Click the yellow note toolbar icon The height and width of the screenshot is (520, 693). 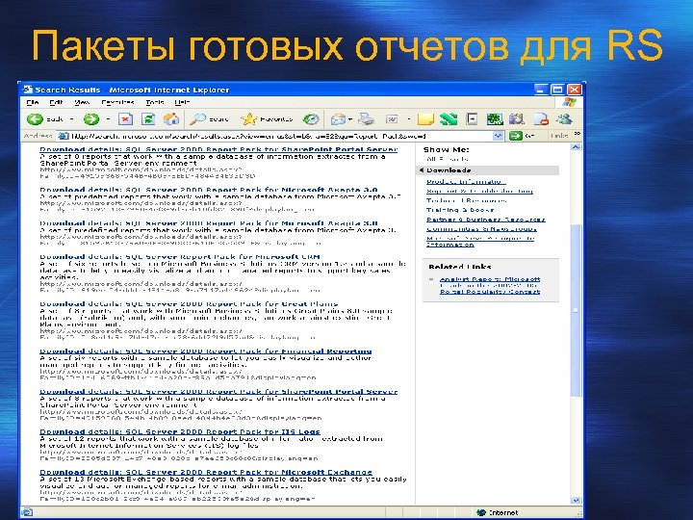click(425, 119)
